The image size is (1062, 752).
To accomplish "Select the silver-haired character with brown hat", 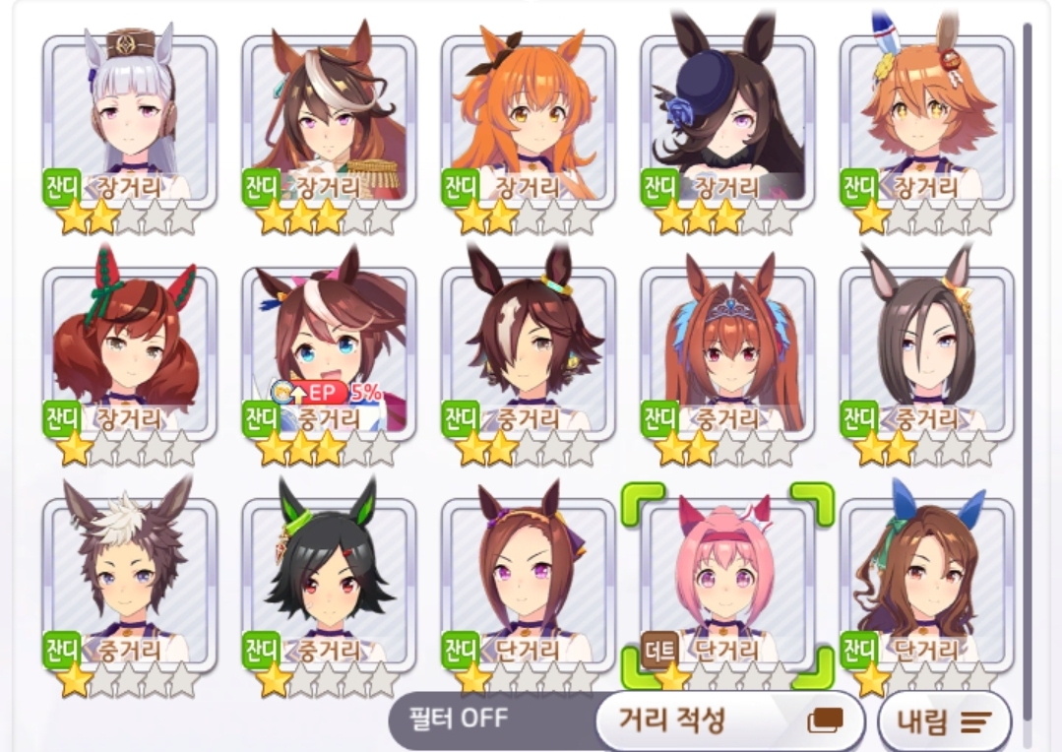I will coord(129,122).
